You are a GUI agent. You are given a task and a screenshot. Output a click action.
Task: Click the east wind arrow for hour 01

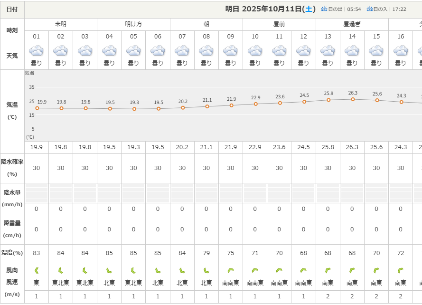[37, 271]
